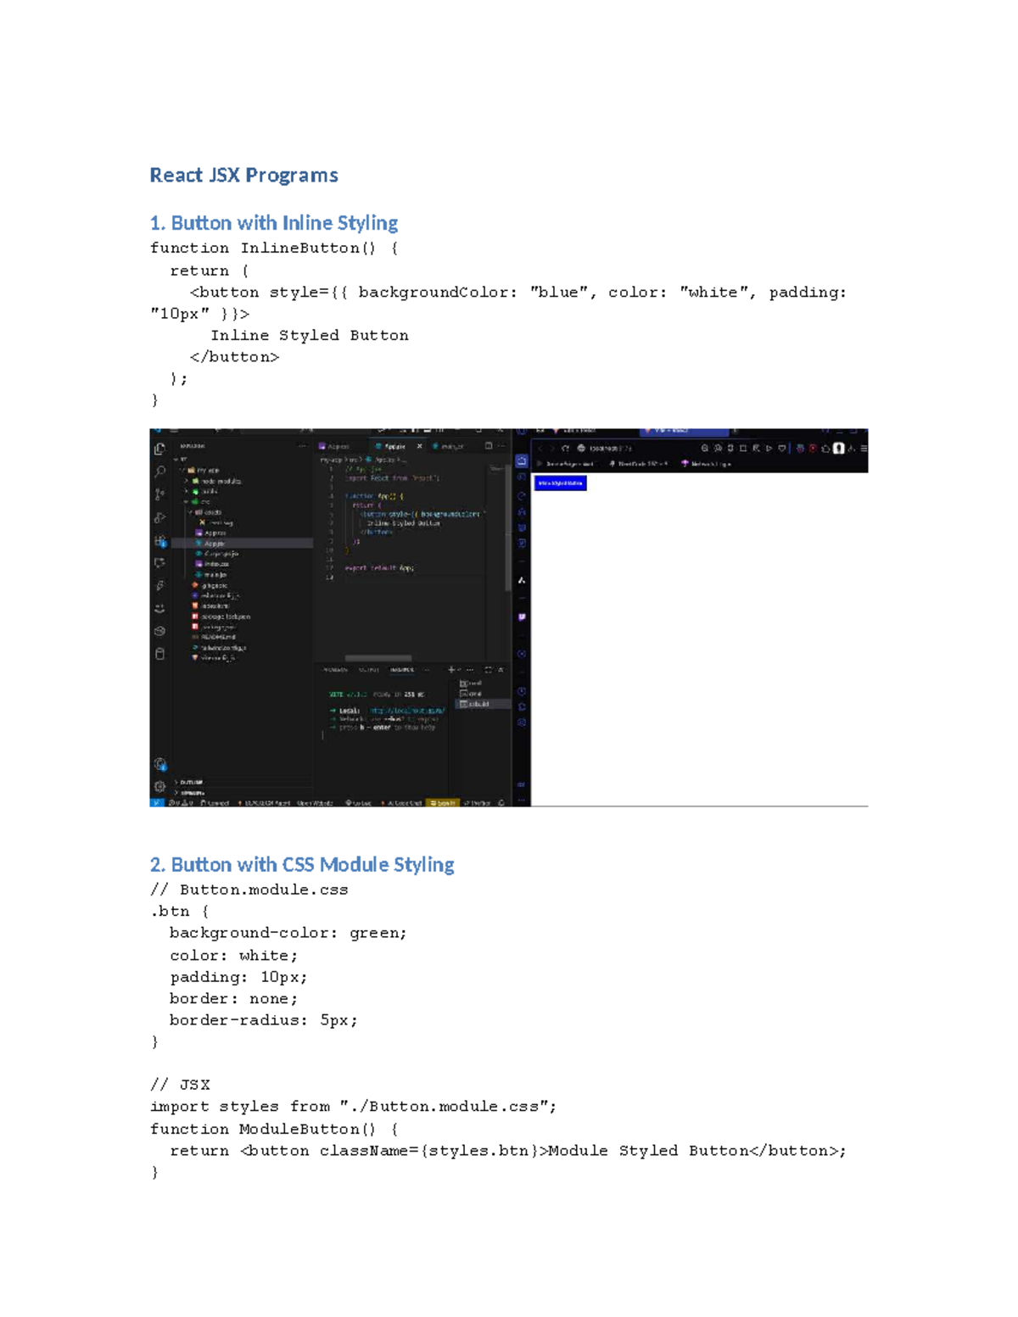Click the Manage gear icon in activity bar
1018x1317 pixels.
pos(159,786)
